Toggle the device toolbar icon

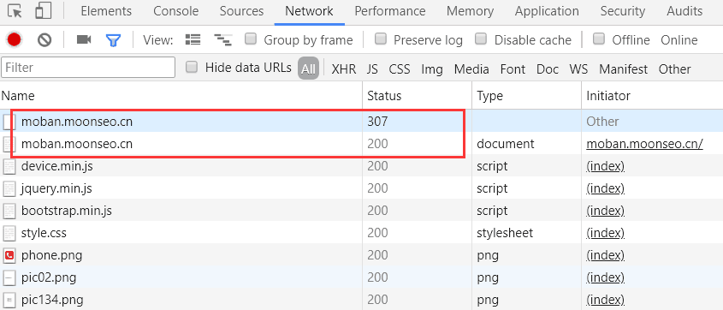click(x=43, y=10)
